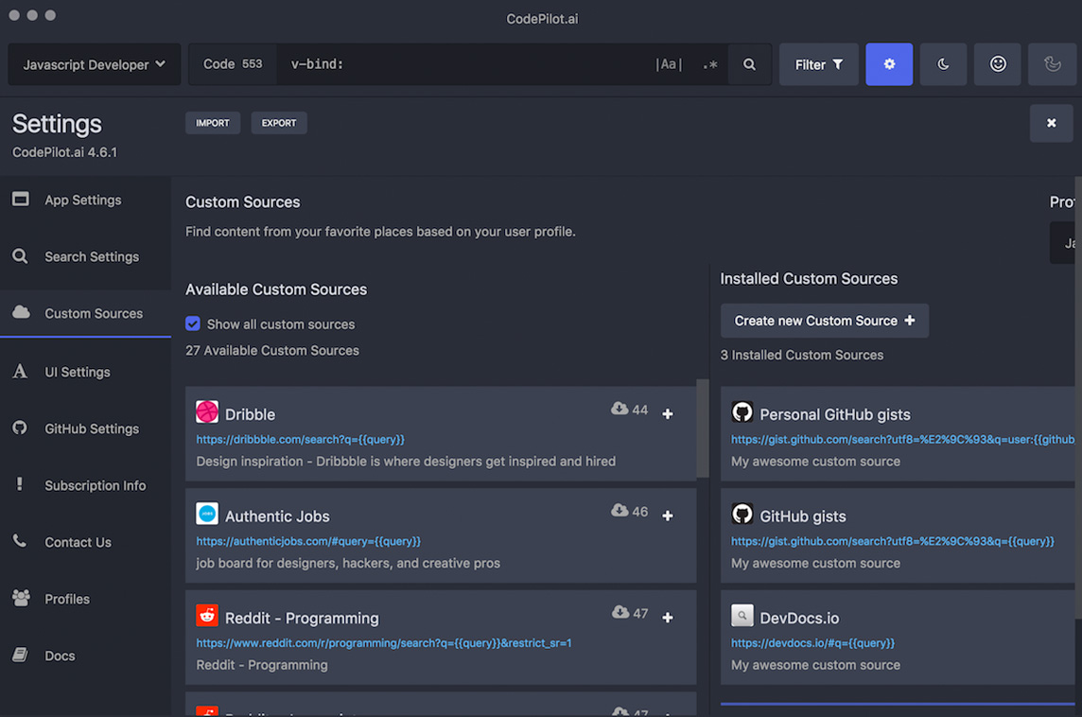Open UI Settings section

coord(85,372)
